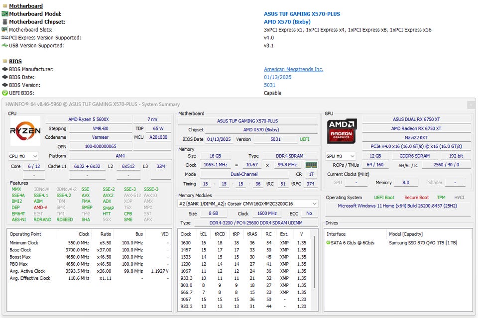Click the ASUS DUAL RX 6750 XT field

[416, 119]
